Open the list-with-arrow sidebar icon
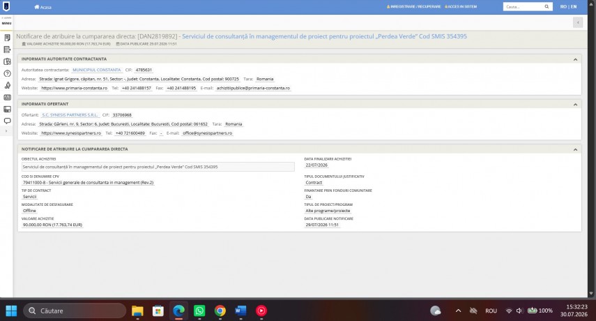Viewport: 596px width, 321px height. (7, 50)
